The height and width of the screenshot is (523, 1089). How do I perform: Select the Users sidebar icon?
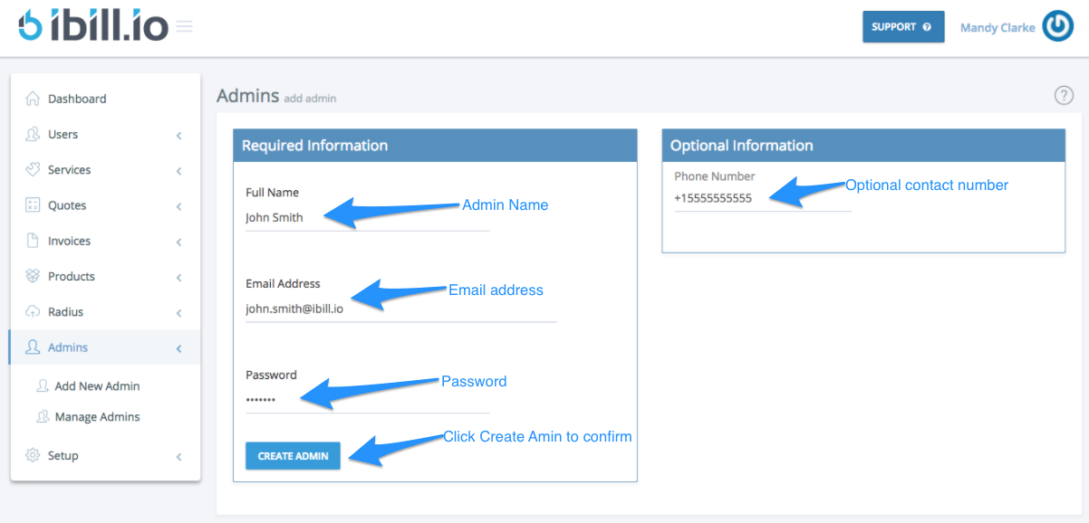32,134
